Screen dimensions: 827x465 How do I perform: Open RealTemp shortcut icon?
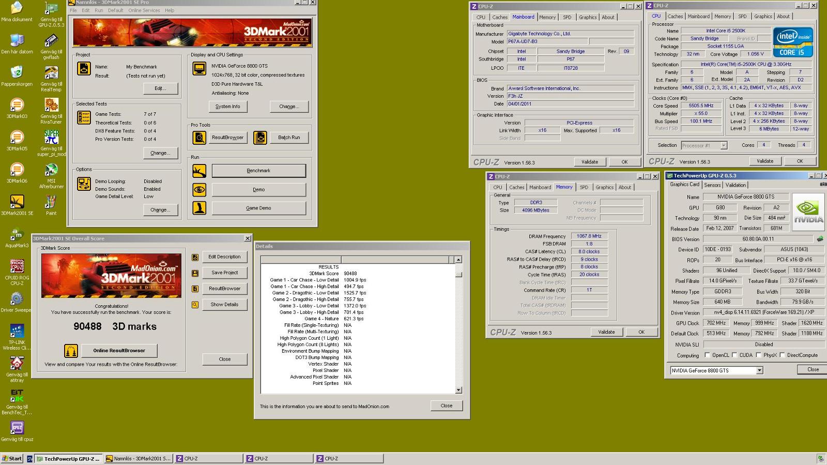click(x=51, y=79)
